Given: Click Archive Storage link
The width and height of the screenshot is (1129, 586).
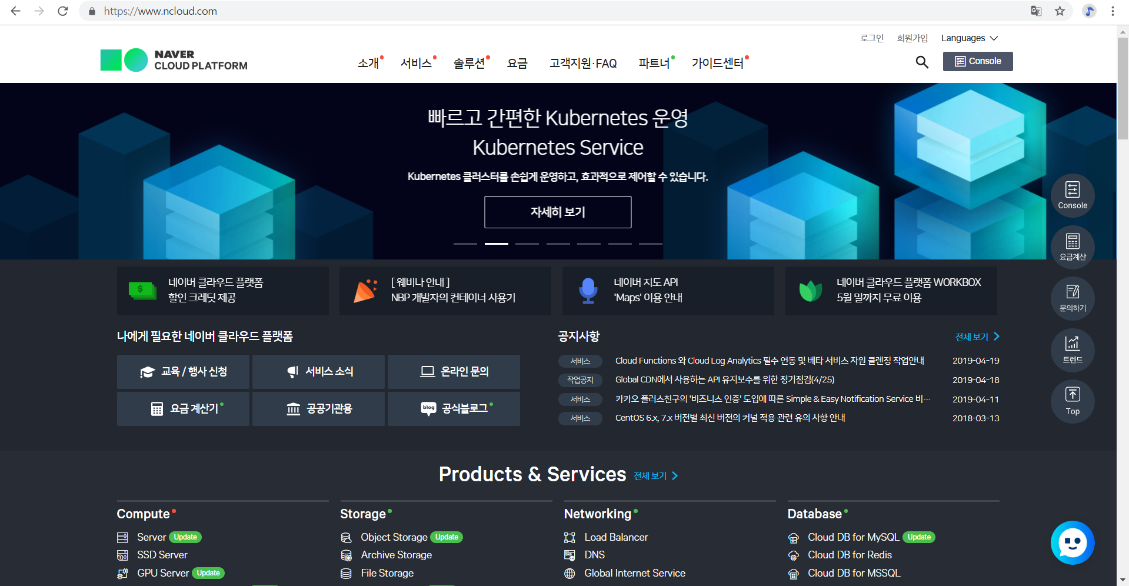Looking at the screenshot, I should pyautogui.click(x=397, y=555).
